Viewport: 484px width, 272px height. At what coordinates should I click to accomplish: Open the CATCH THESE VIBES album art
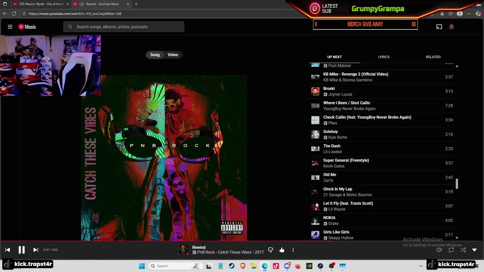164,158
